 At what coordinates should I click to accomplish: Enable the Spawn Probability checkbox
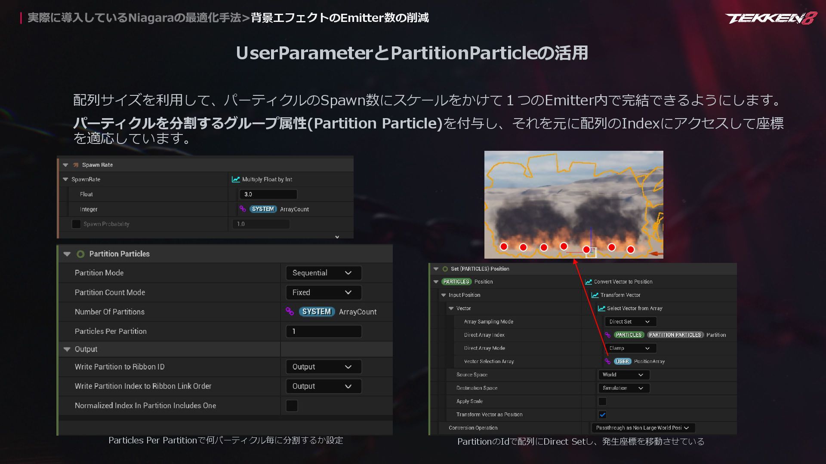click(x=76, y=224)
